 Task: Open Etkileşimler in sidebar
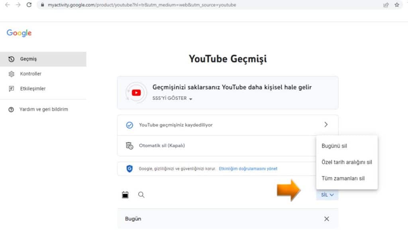pos(43,89)
